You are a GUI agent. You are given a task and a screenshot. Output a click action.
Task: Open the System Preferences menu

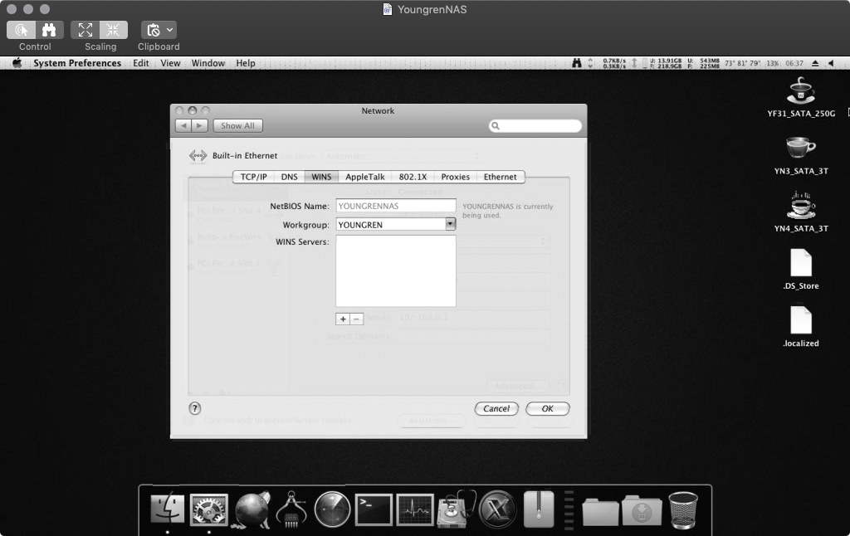pos(77,63)
